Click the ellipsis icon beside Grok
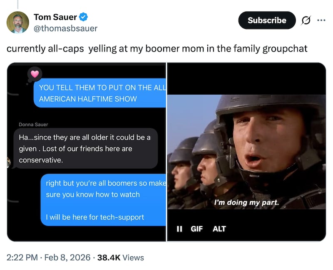This screenshot has width=333, height=270. (321, 20)
